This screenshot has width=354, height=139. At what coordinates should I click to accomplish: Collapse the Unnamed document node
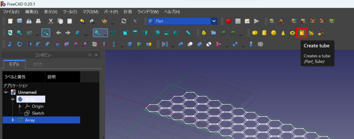(x=6, y=92)
